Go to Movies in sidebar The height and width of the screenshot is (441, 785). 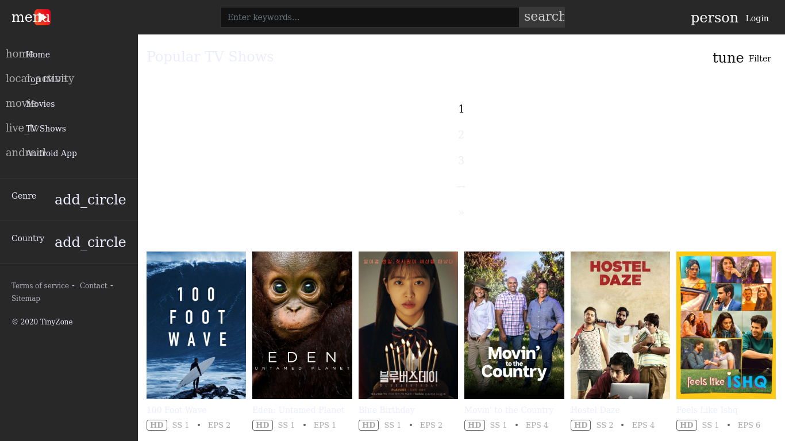pyautogui.click(x=40, y=104)
